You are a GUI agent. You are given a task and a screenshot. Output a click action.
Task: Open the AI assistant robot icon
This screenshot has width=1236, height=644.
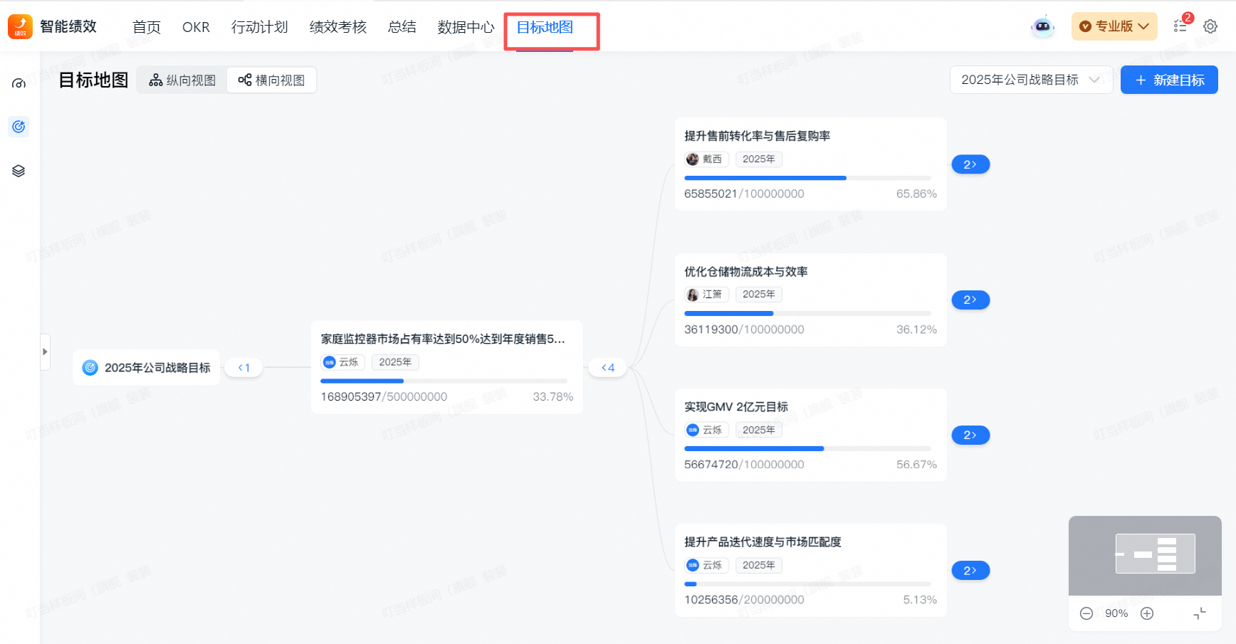click(x=1042, y=26)
